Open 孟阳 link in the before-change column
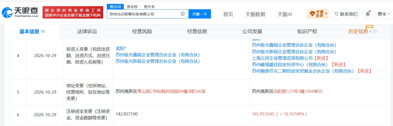The width and height of the screenshot is (393, 126). pyautogui.click(x=120, y=48)
